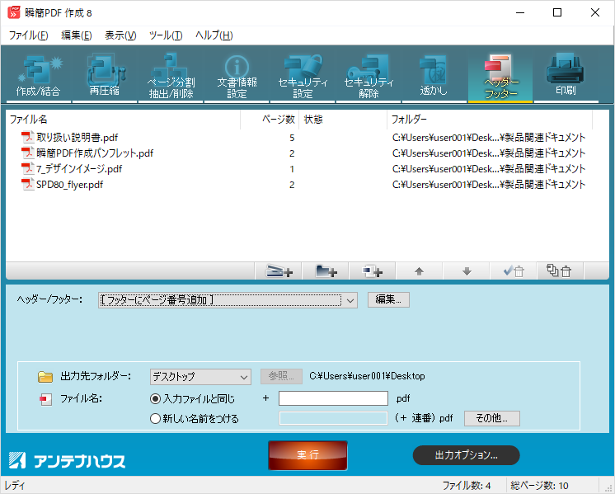
Task: Click page count 5 of 取り扱い説明書.pdf
Action: pos(292,138)
